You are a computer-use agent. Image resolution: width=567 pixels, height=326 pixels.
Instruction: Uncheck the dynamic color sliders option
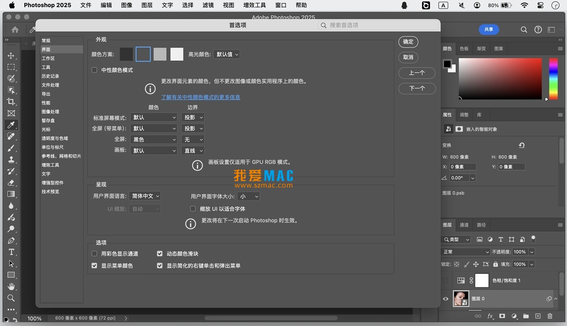(159, 254)
